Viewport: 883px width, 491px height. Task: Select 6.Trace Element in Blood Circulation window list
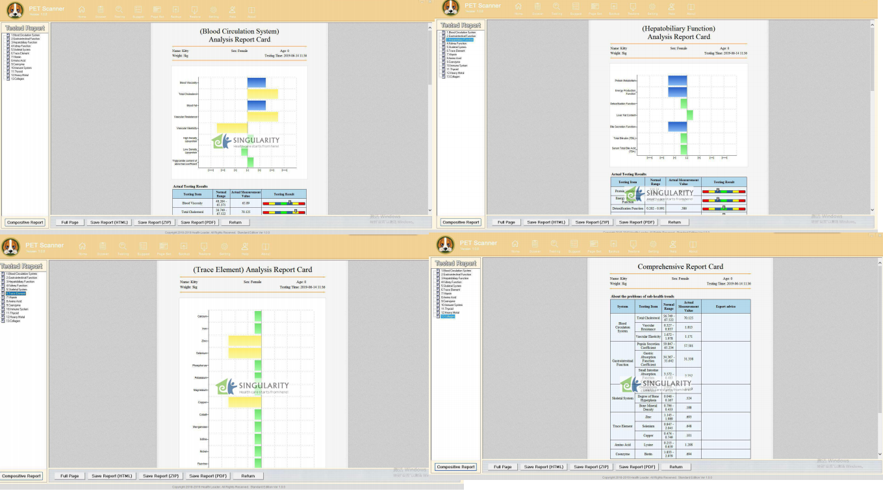pyautogui.click(x=20, y=53)
